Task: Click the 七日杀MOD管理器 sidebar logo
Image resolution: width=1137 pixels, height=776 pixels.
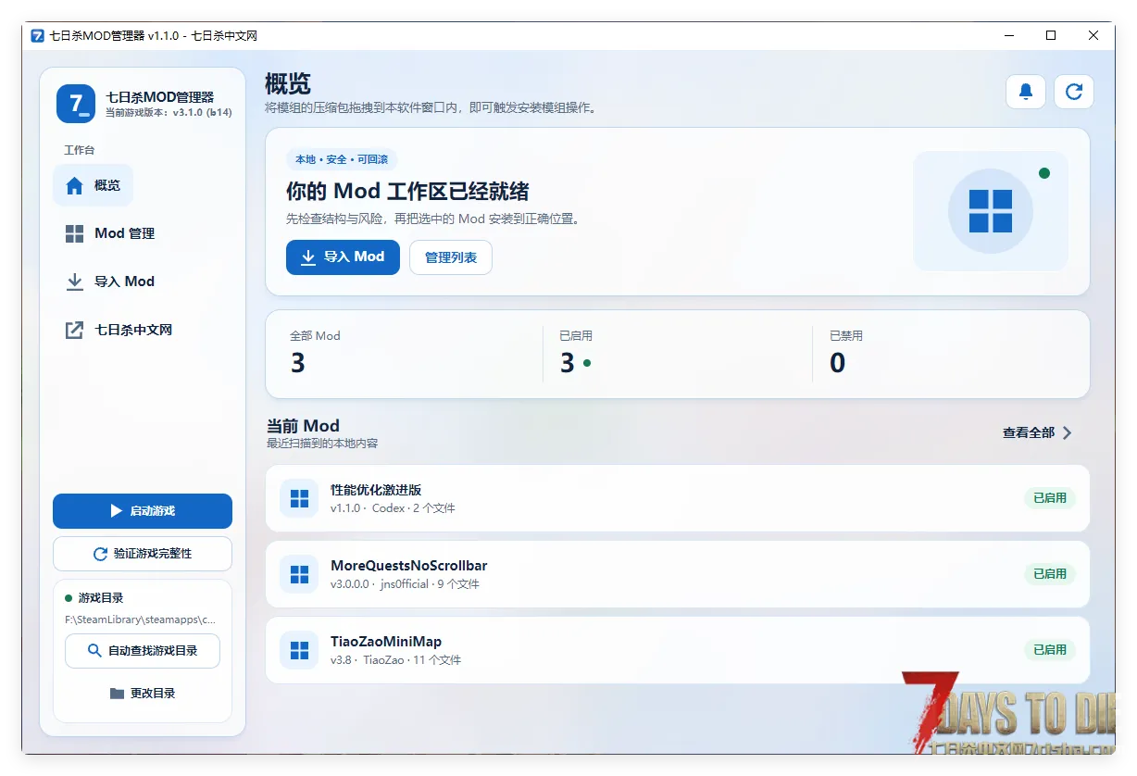Action: 76,104
